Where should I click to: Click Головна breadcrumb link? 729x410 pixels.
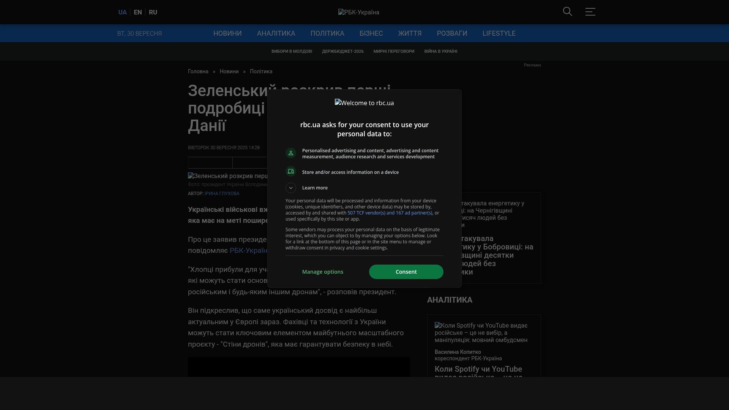point(198,72)
